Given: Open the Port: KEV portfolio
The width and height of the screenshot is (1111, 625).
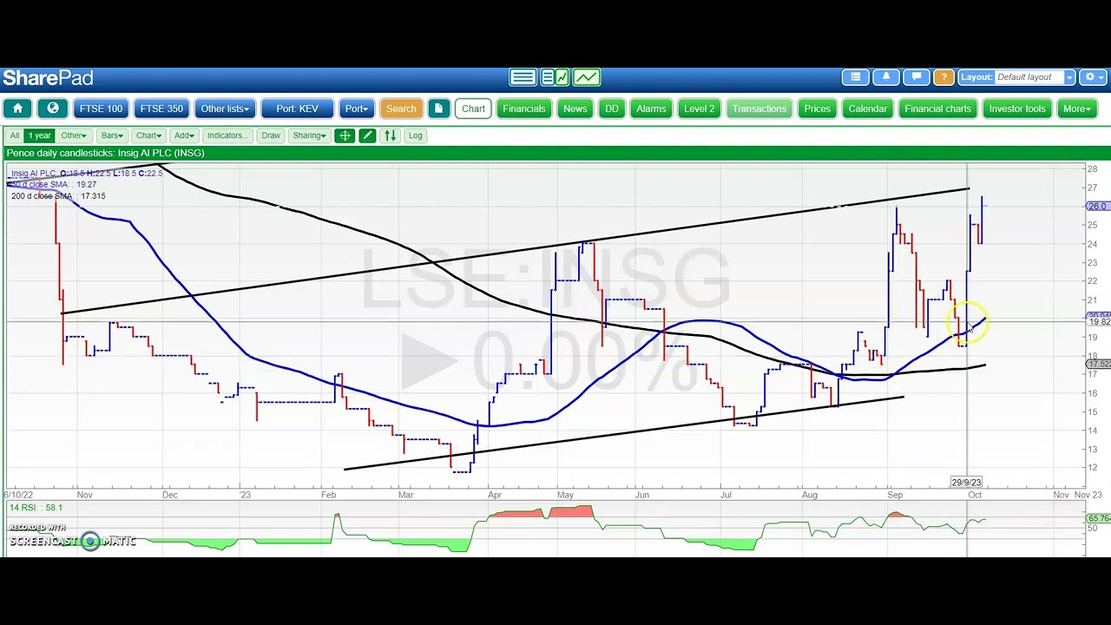Looking at the screenshot, I should (297, 109).
